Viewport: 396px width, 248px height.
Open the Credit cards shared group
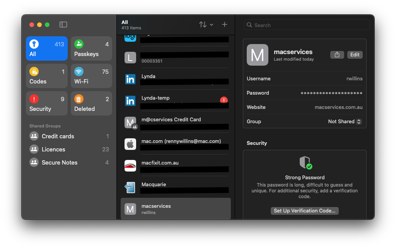(x=69, y=136)
